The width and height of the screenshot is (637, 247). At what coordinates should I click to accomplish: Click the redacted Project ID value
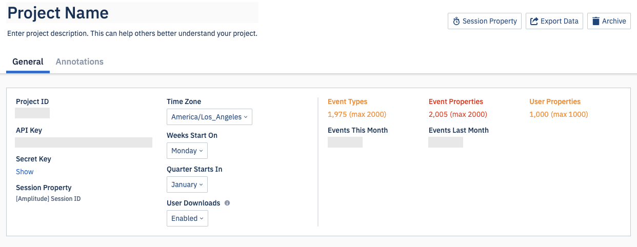(32, 113)
